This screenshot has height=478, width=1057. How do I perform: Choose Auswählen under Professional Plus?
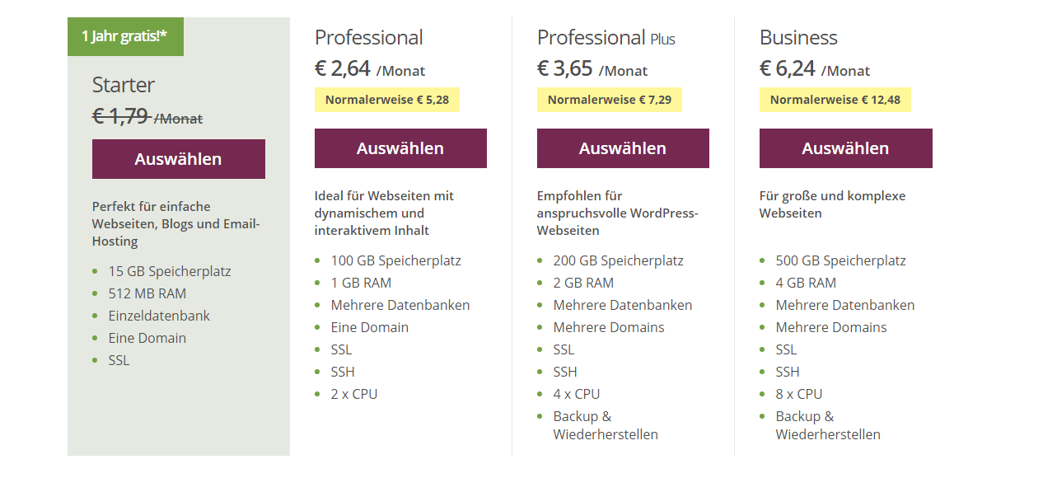click(x=623, y=148)
